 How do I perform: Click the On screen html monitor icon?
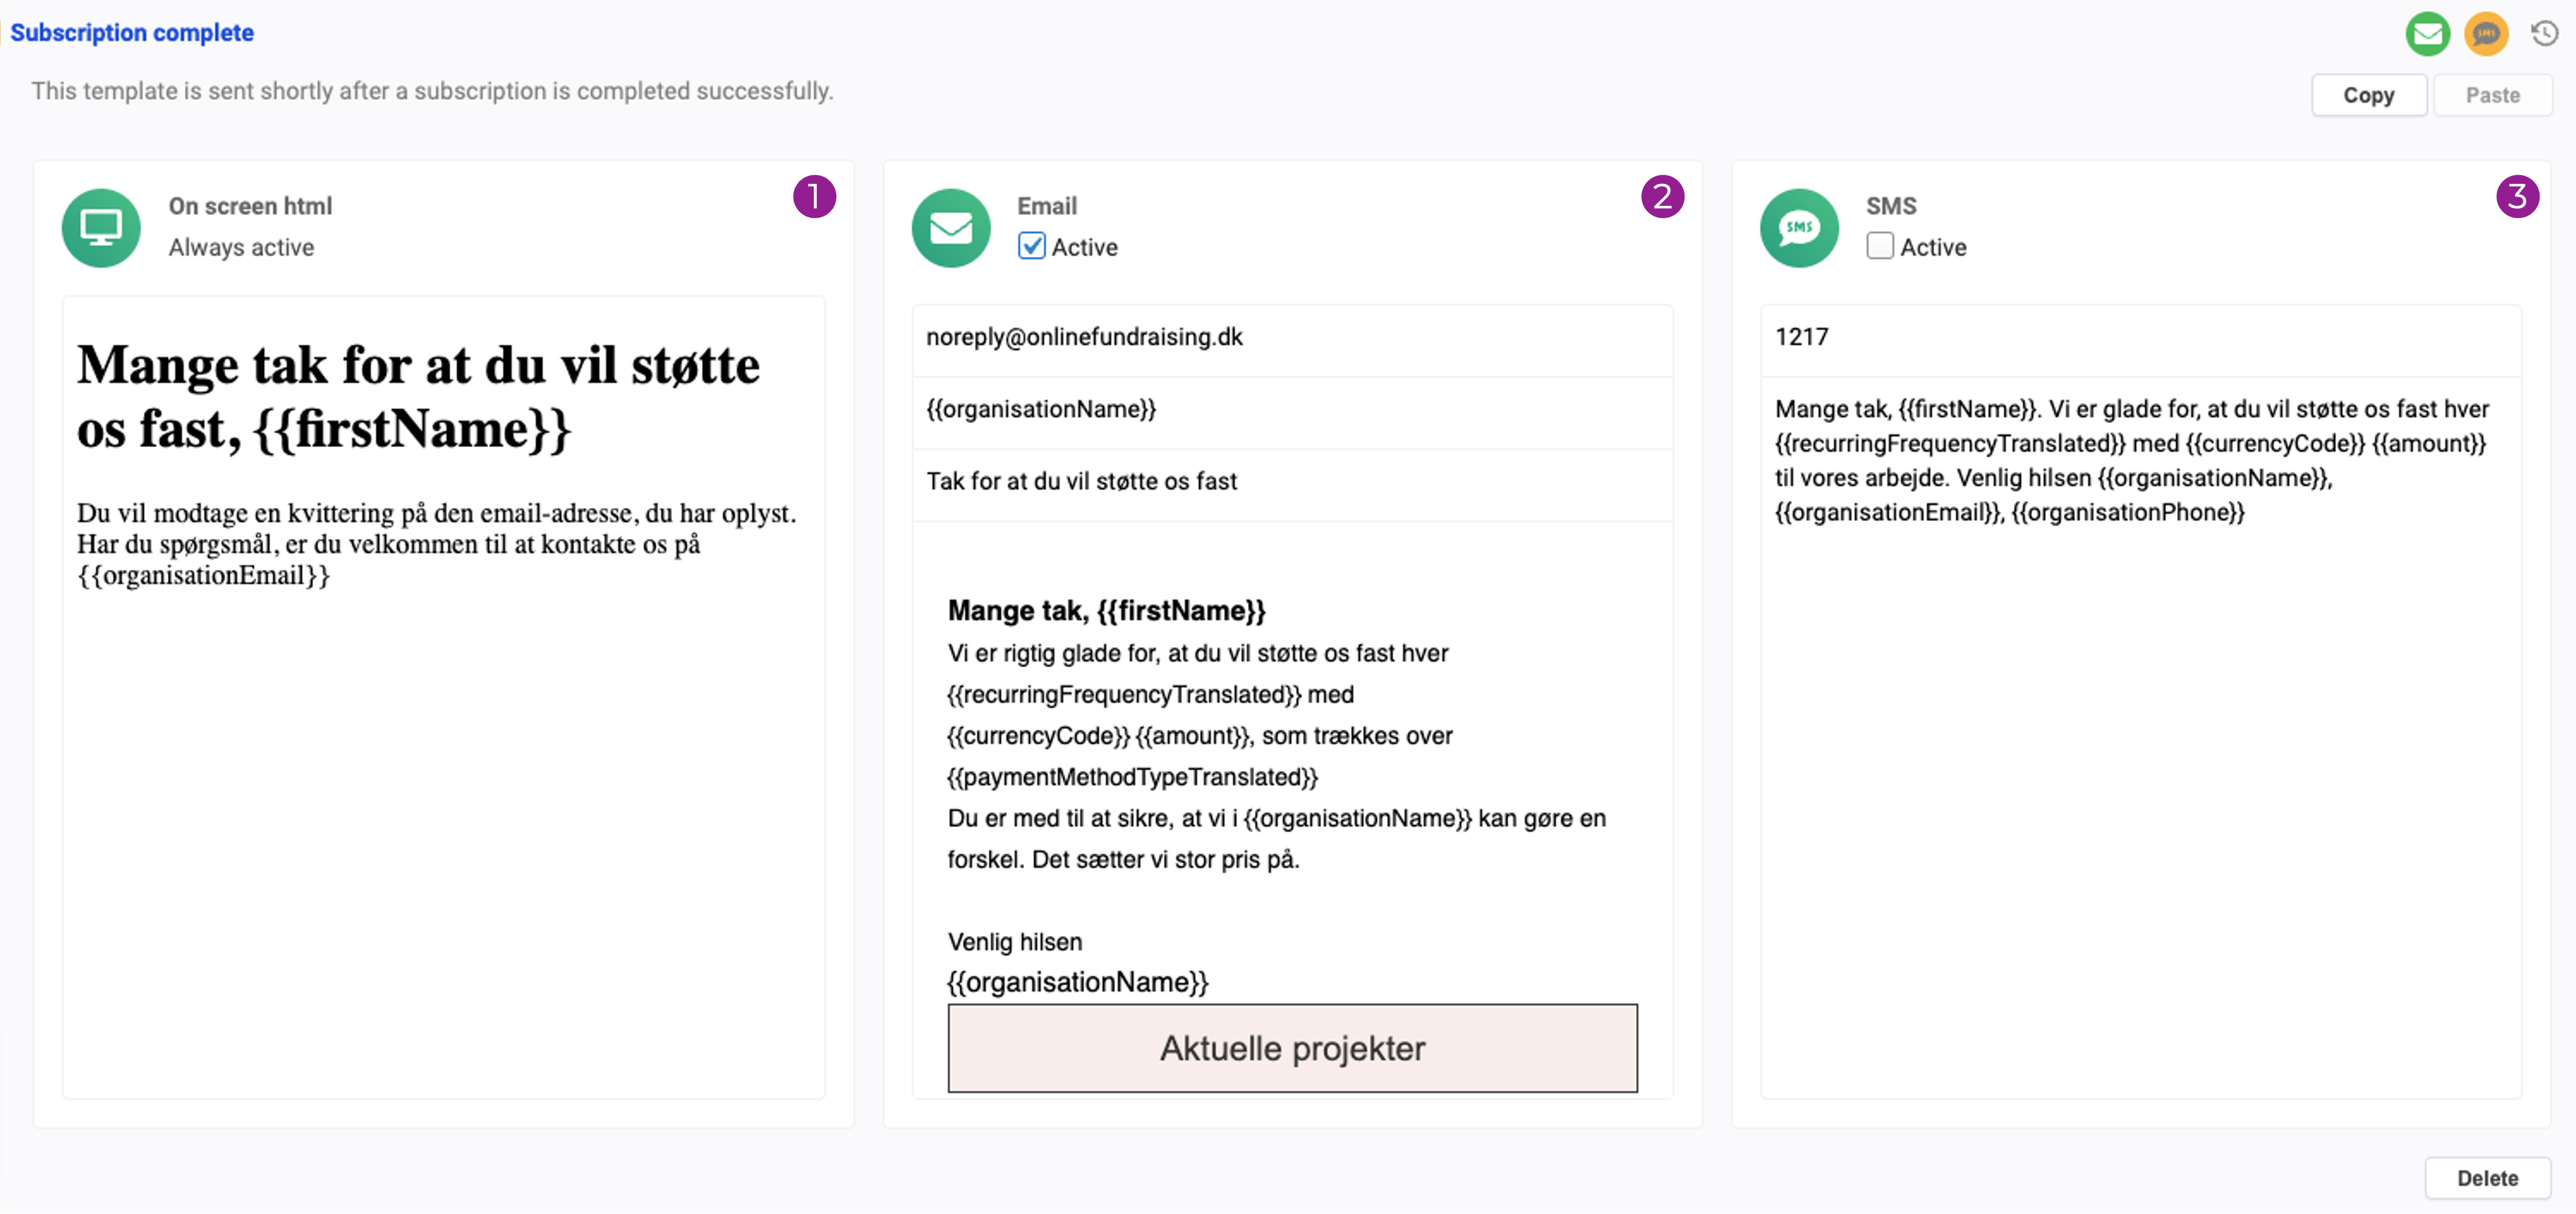click(101, 227)
